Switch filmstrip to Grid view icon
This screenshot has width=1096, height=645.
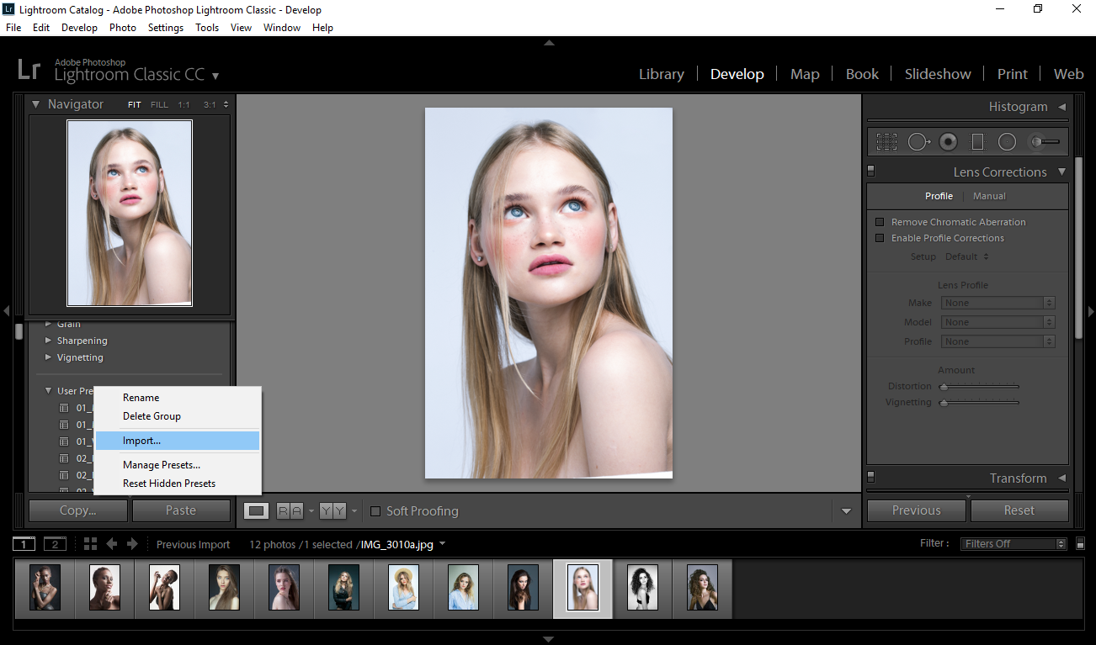(x=90, y=544)
